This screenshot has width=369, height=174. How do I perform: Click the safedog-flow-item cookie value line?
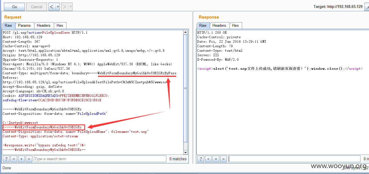pos(52,100)
